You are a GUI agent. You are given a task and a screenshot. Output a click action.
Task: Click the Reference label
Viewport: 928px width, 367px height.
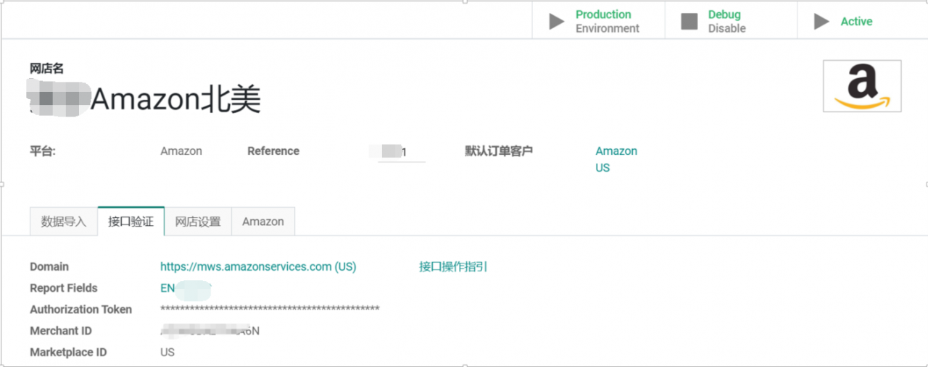point(273,151)
